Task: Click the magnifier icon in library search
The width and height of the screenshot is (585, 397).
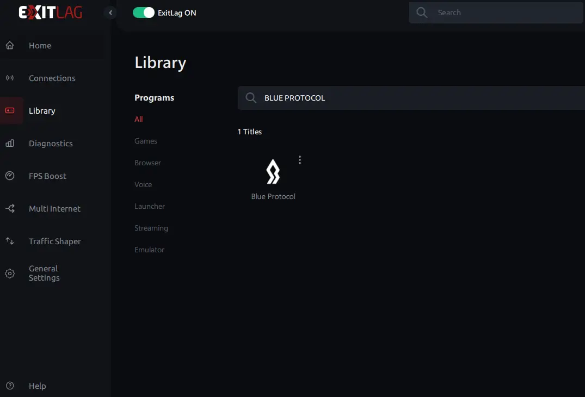Action: pyautogui.click(x=251, y=98)
